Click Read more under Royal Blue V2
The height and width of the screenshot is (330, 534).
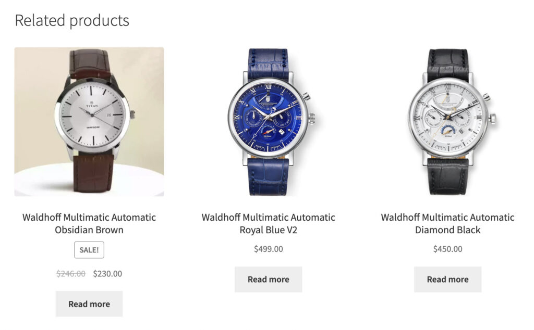(269, 280)
